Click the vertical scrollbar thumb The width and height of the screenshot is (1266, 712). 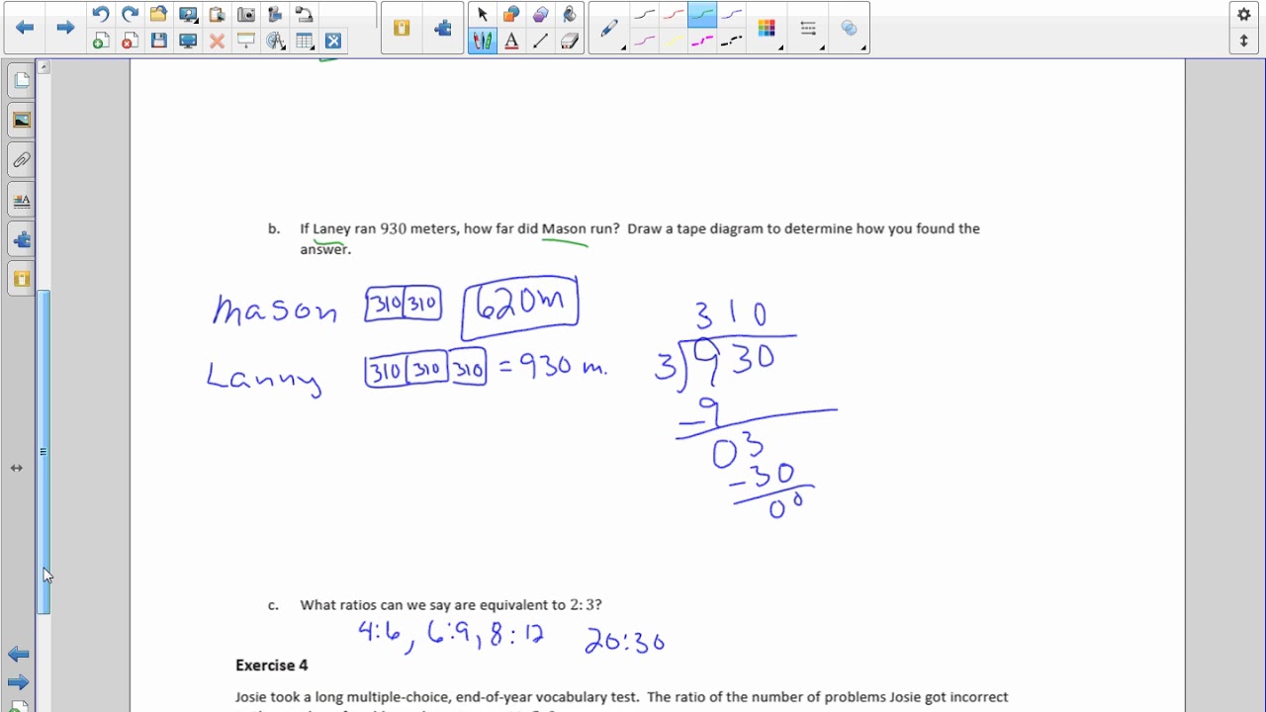pos(44,451)
